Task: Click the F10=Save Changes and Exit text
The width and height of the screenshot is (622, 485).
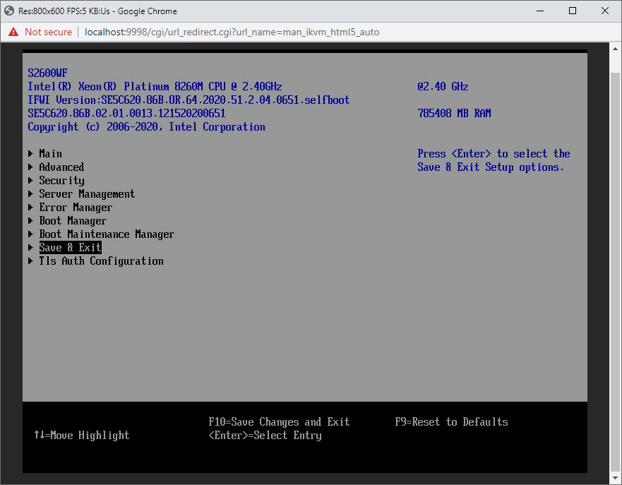Action: pyautogui.click(x=280, y=422)
